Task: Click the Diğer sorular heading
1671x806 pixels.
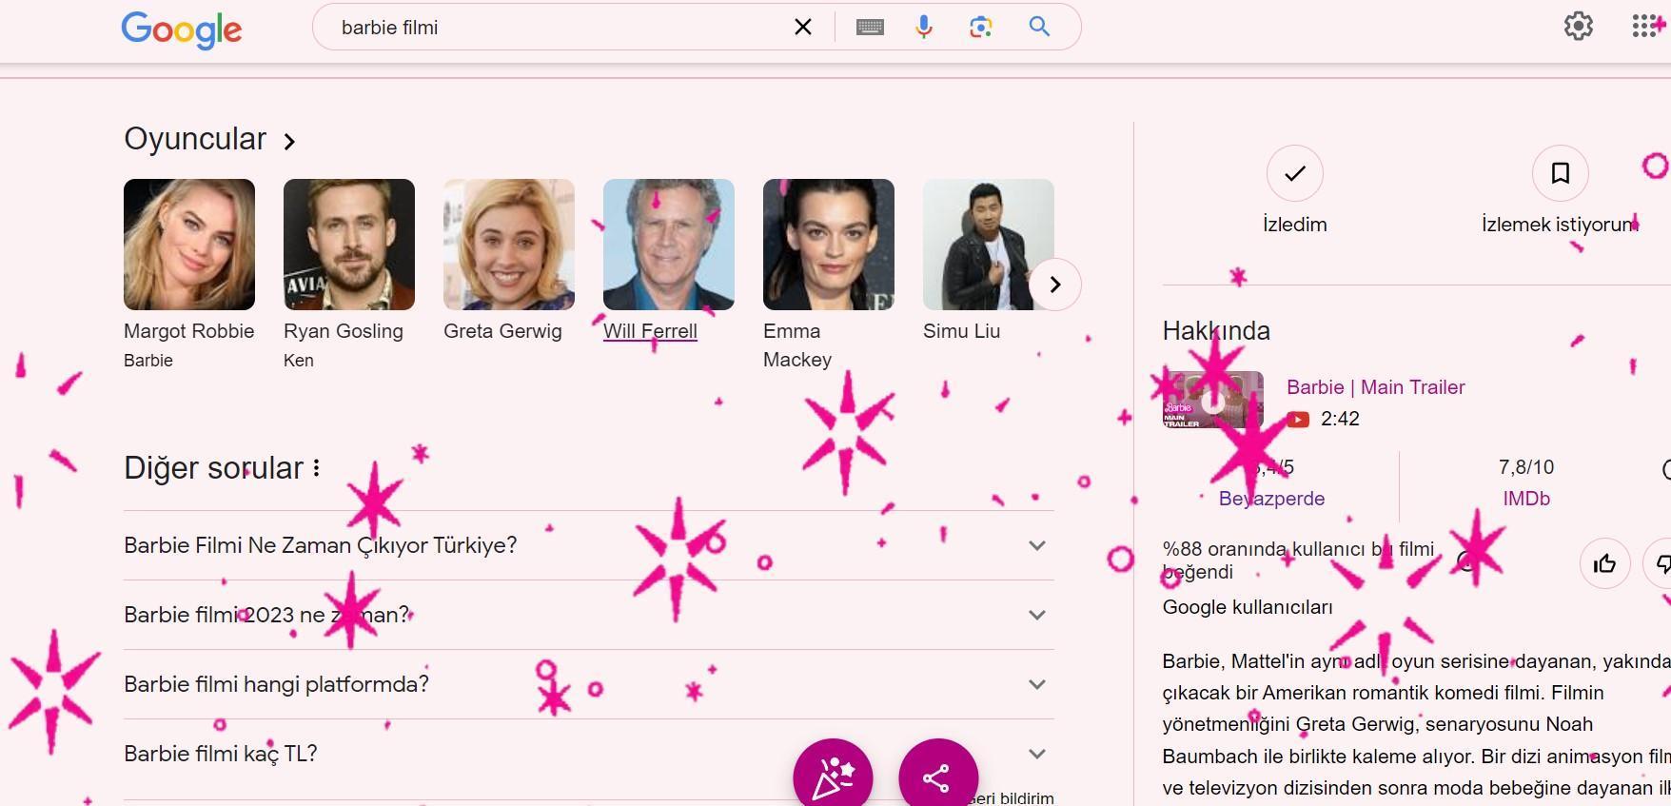Action: [x=213, y=468]
